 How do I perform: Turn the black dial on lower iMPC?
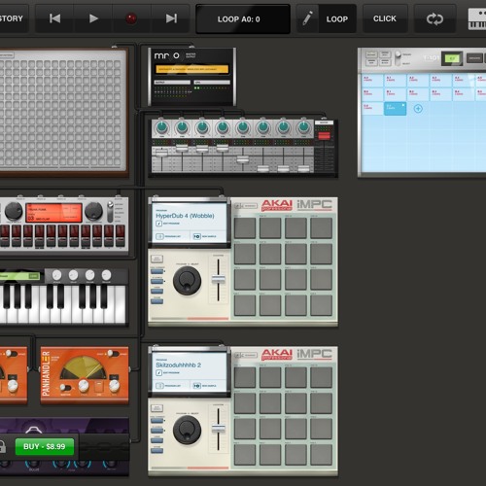click(x=187, y=430)
